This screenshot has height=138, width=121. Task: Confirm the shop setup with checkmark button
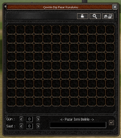pos(111,123)
